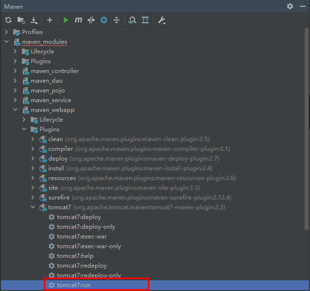The height and width of the screenshot is (291, 310).
Task: Expand the maven_dao module
Action: click(15, 80)
